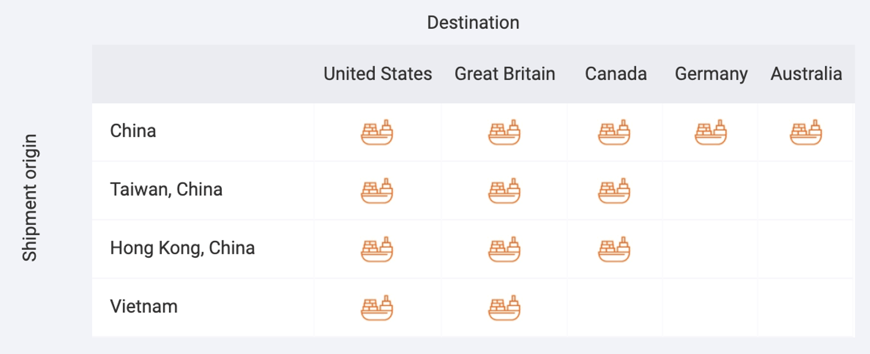Screen dimensions: 870x354
Task: Click the Hong Kong, China row label
Action: (182, 248)
